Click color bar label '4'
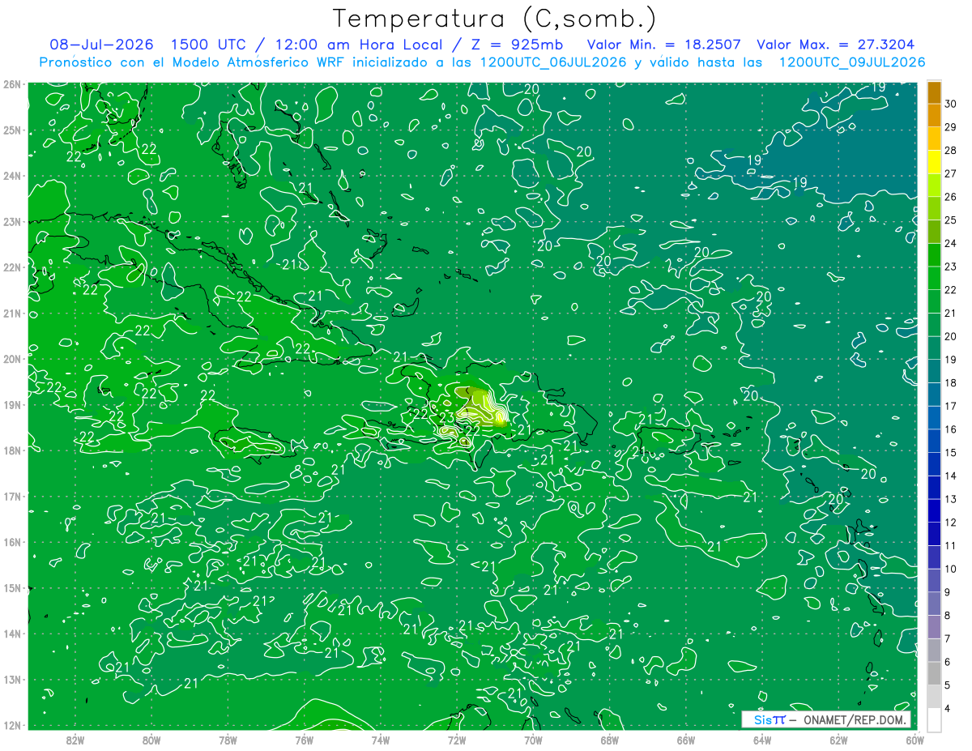 point(947,708)
